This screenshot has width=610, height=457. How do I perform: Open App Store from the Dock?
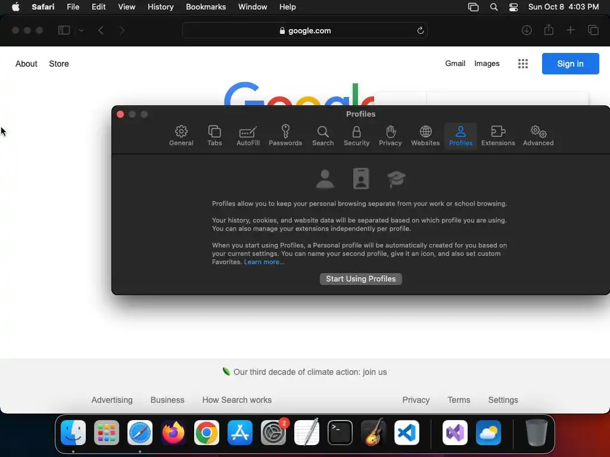pyautogui.click(x=240, y=433)
